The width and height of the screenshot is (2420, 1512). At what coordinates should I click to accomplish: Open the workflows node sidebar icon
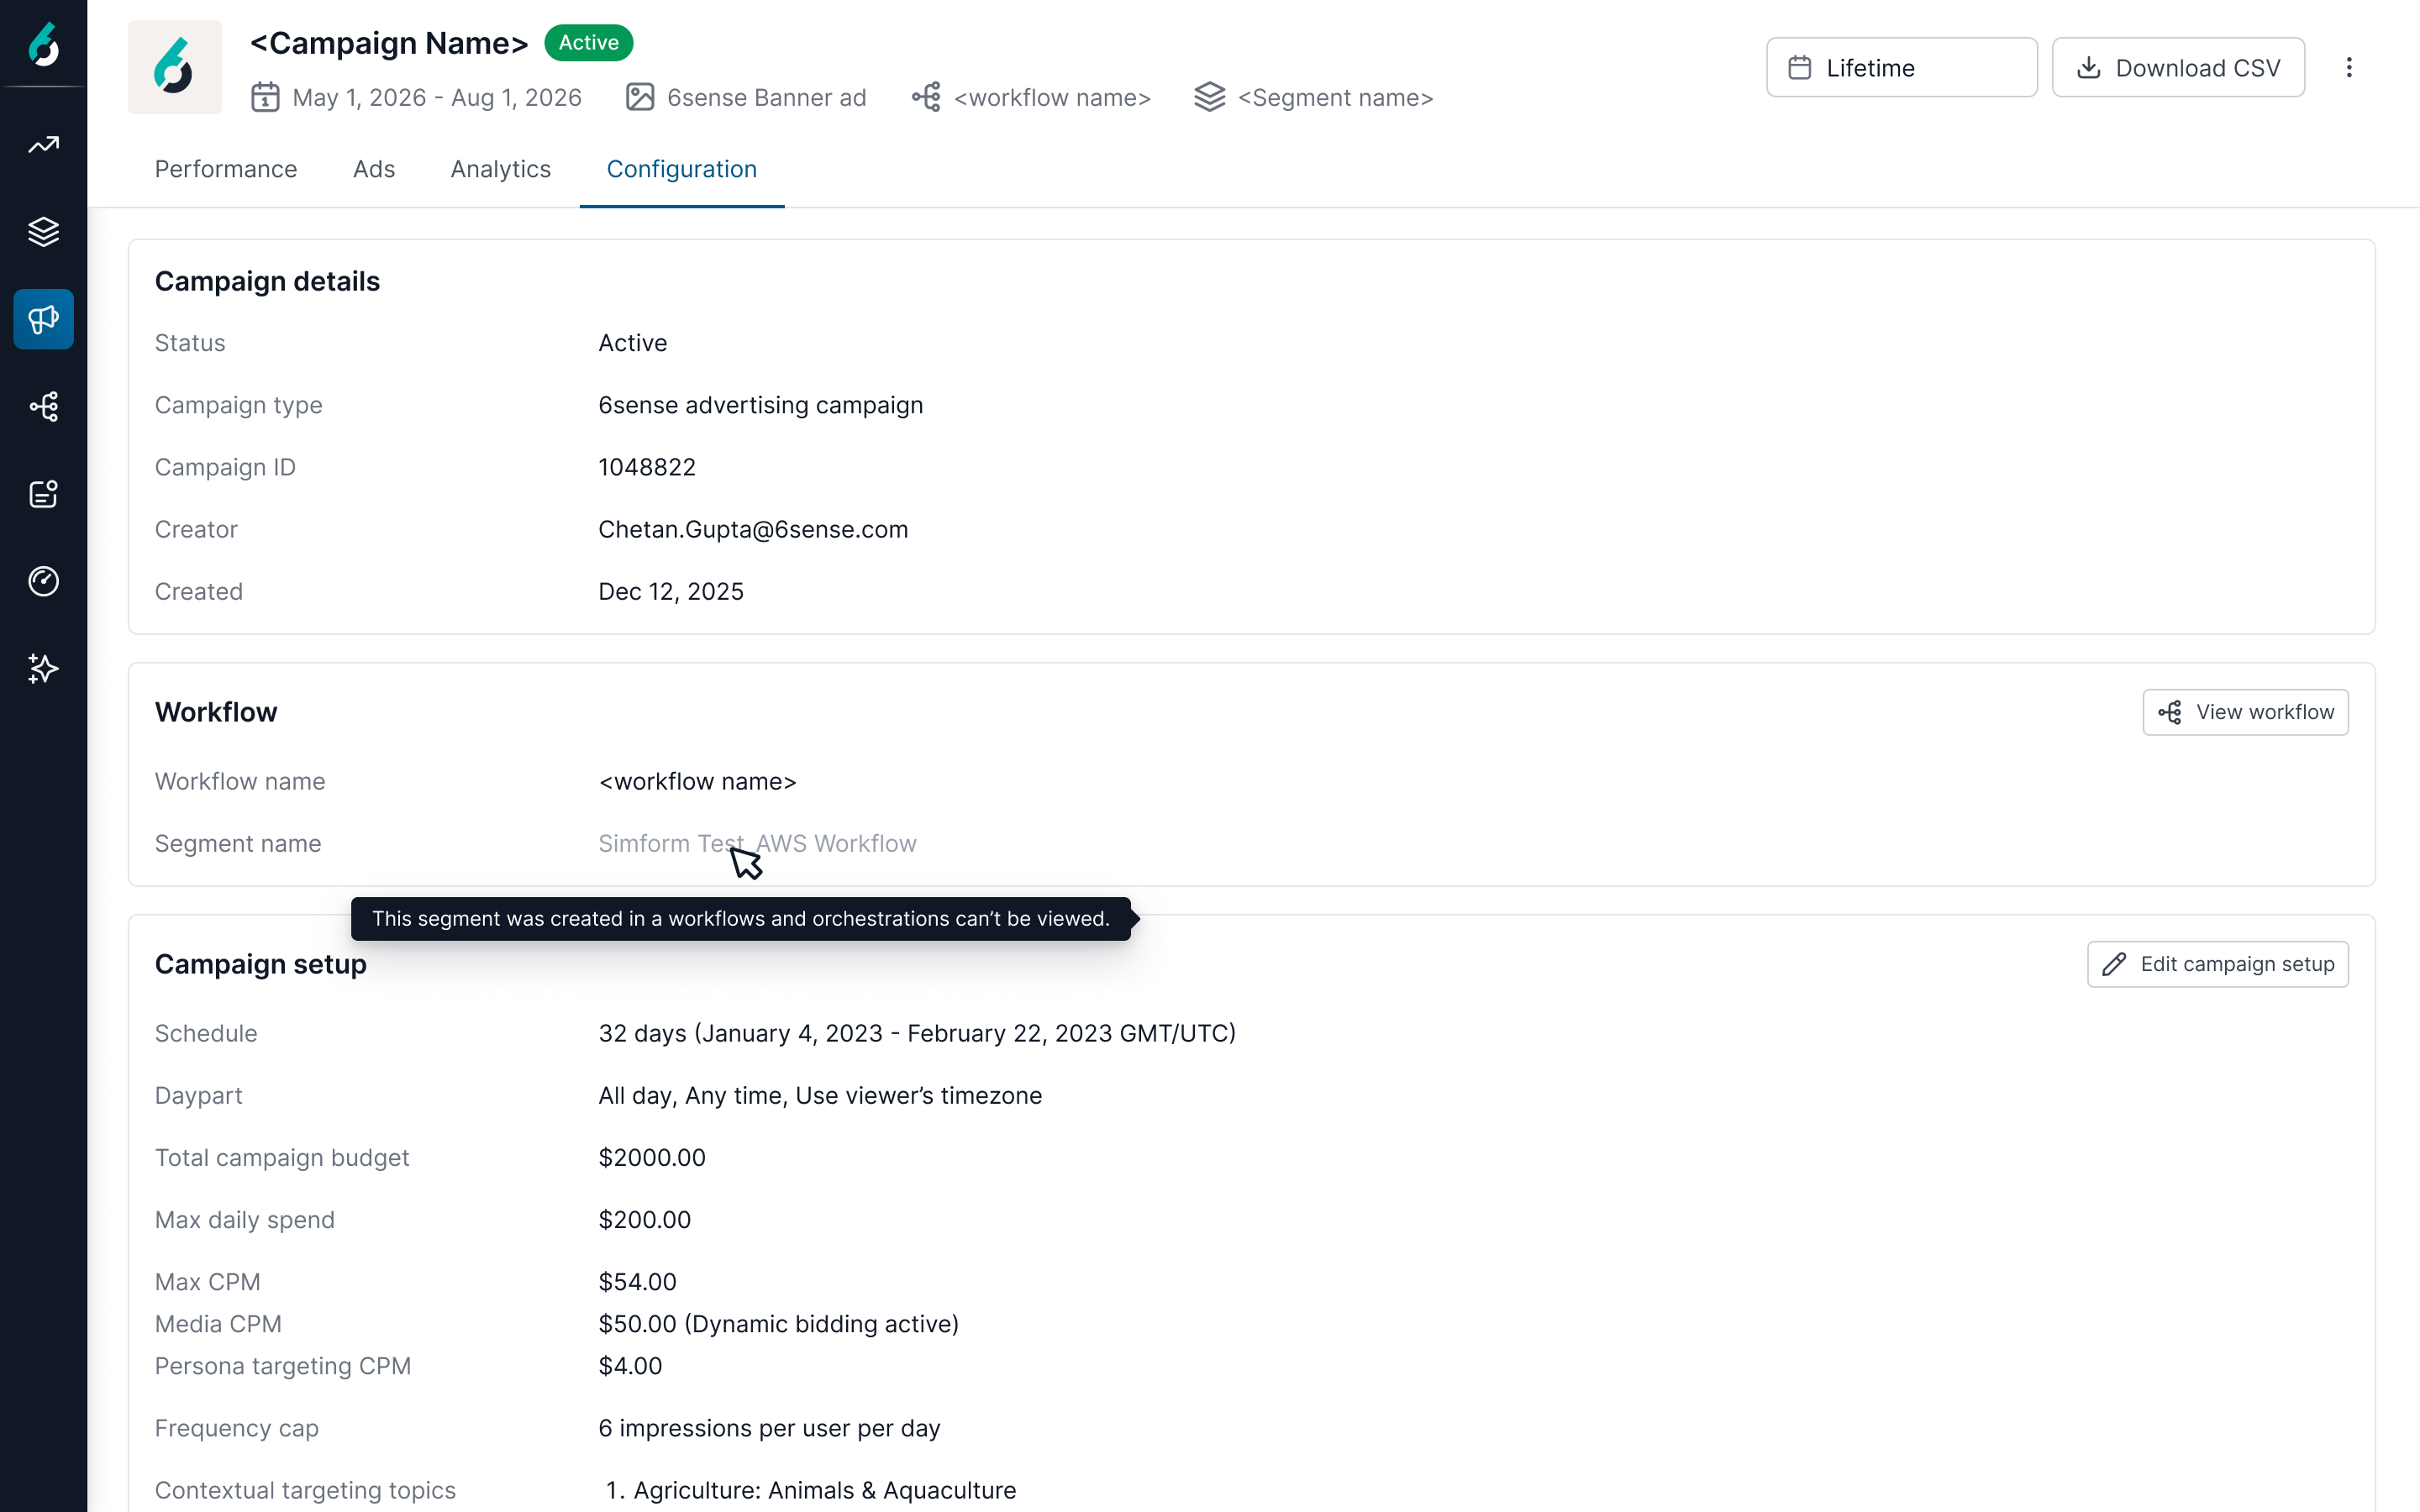point(43,406)
